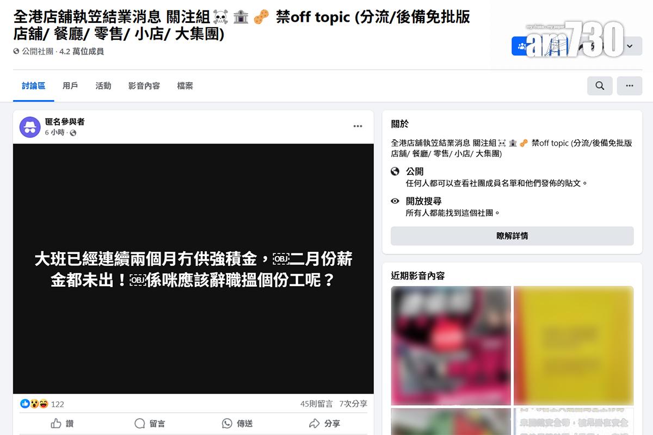Expand the dropdown chevron beside group button

[630, 46]
